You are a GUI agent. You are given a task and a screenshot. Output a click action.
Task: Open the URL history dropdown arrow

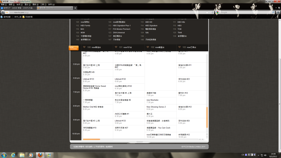point(210,12)
